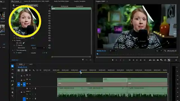Select the Type tool
This screenshot has height=101, width=180.
point(12,96)
